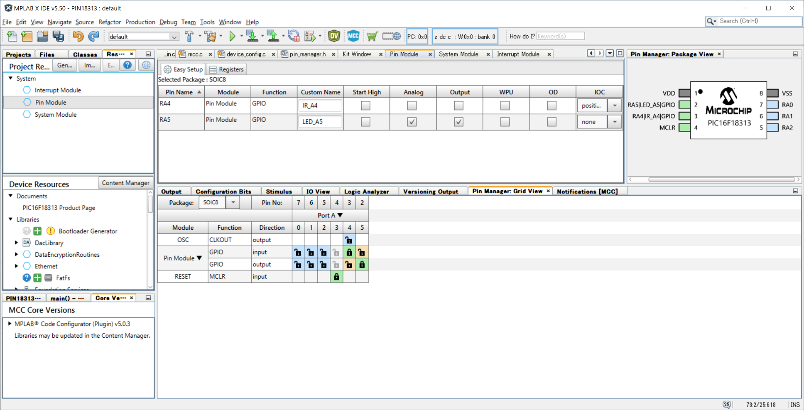Click the globe icon in Project Resources
Image resolution: width=804 pixels, height=410 pixels.
146,65
